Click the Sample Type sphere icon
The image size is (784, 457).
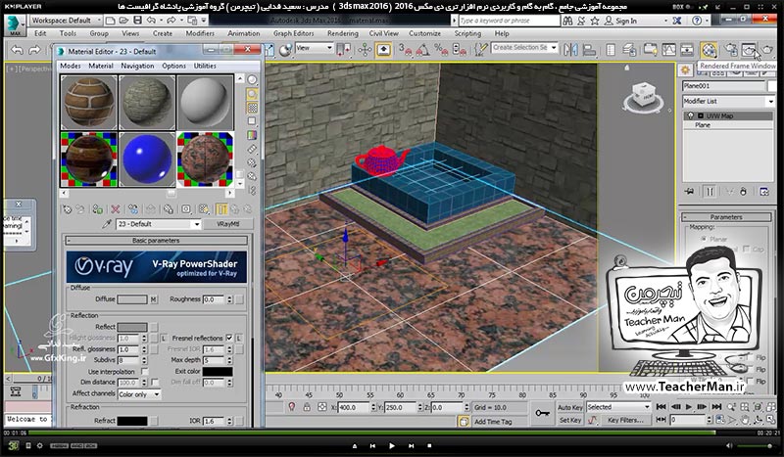click(x=253, y=80)
